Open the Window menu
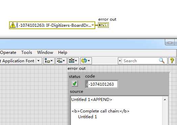177x125 pixels. (x=45, y=53)
